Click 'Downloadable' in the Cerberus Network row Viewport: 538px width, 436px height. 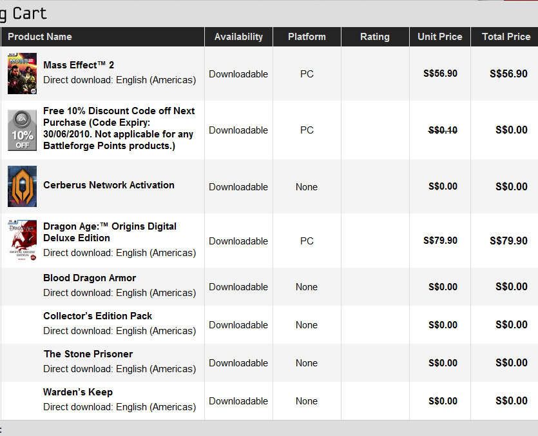coord(238,187)
